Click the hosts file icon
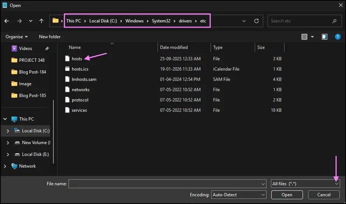Viewport: 346px width, 204px height. pyautogui.click(x=67, y=58)
